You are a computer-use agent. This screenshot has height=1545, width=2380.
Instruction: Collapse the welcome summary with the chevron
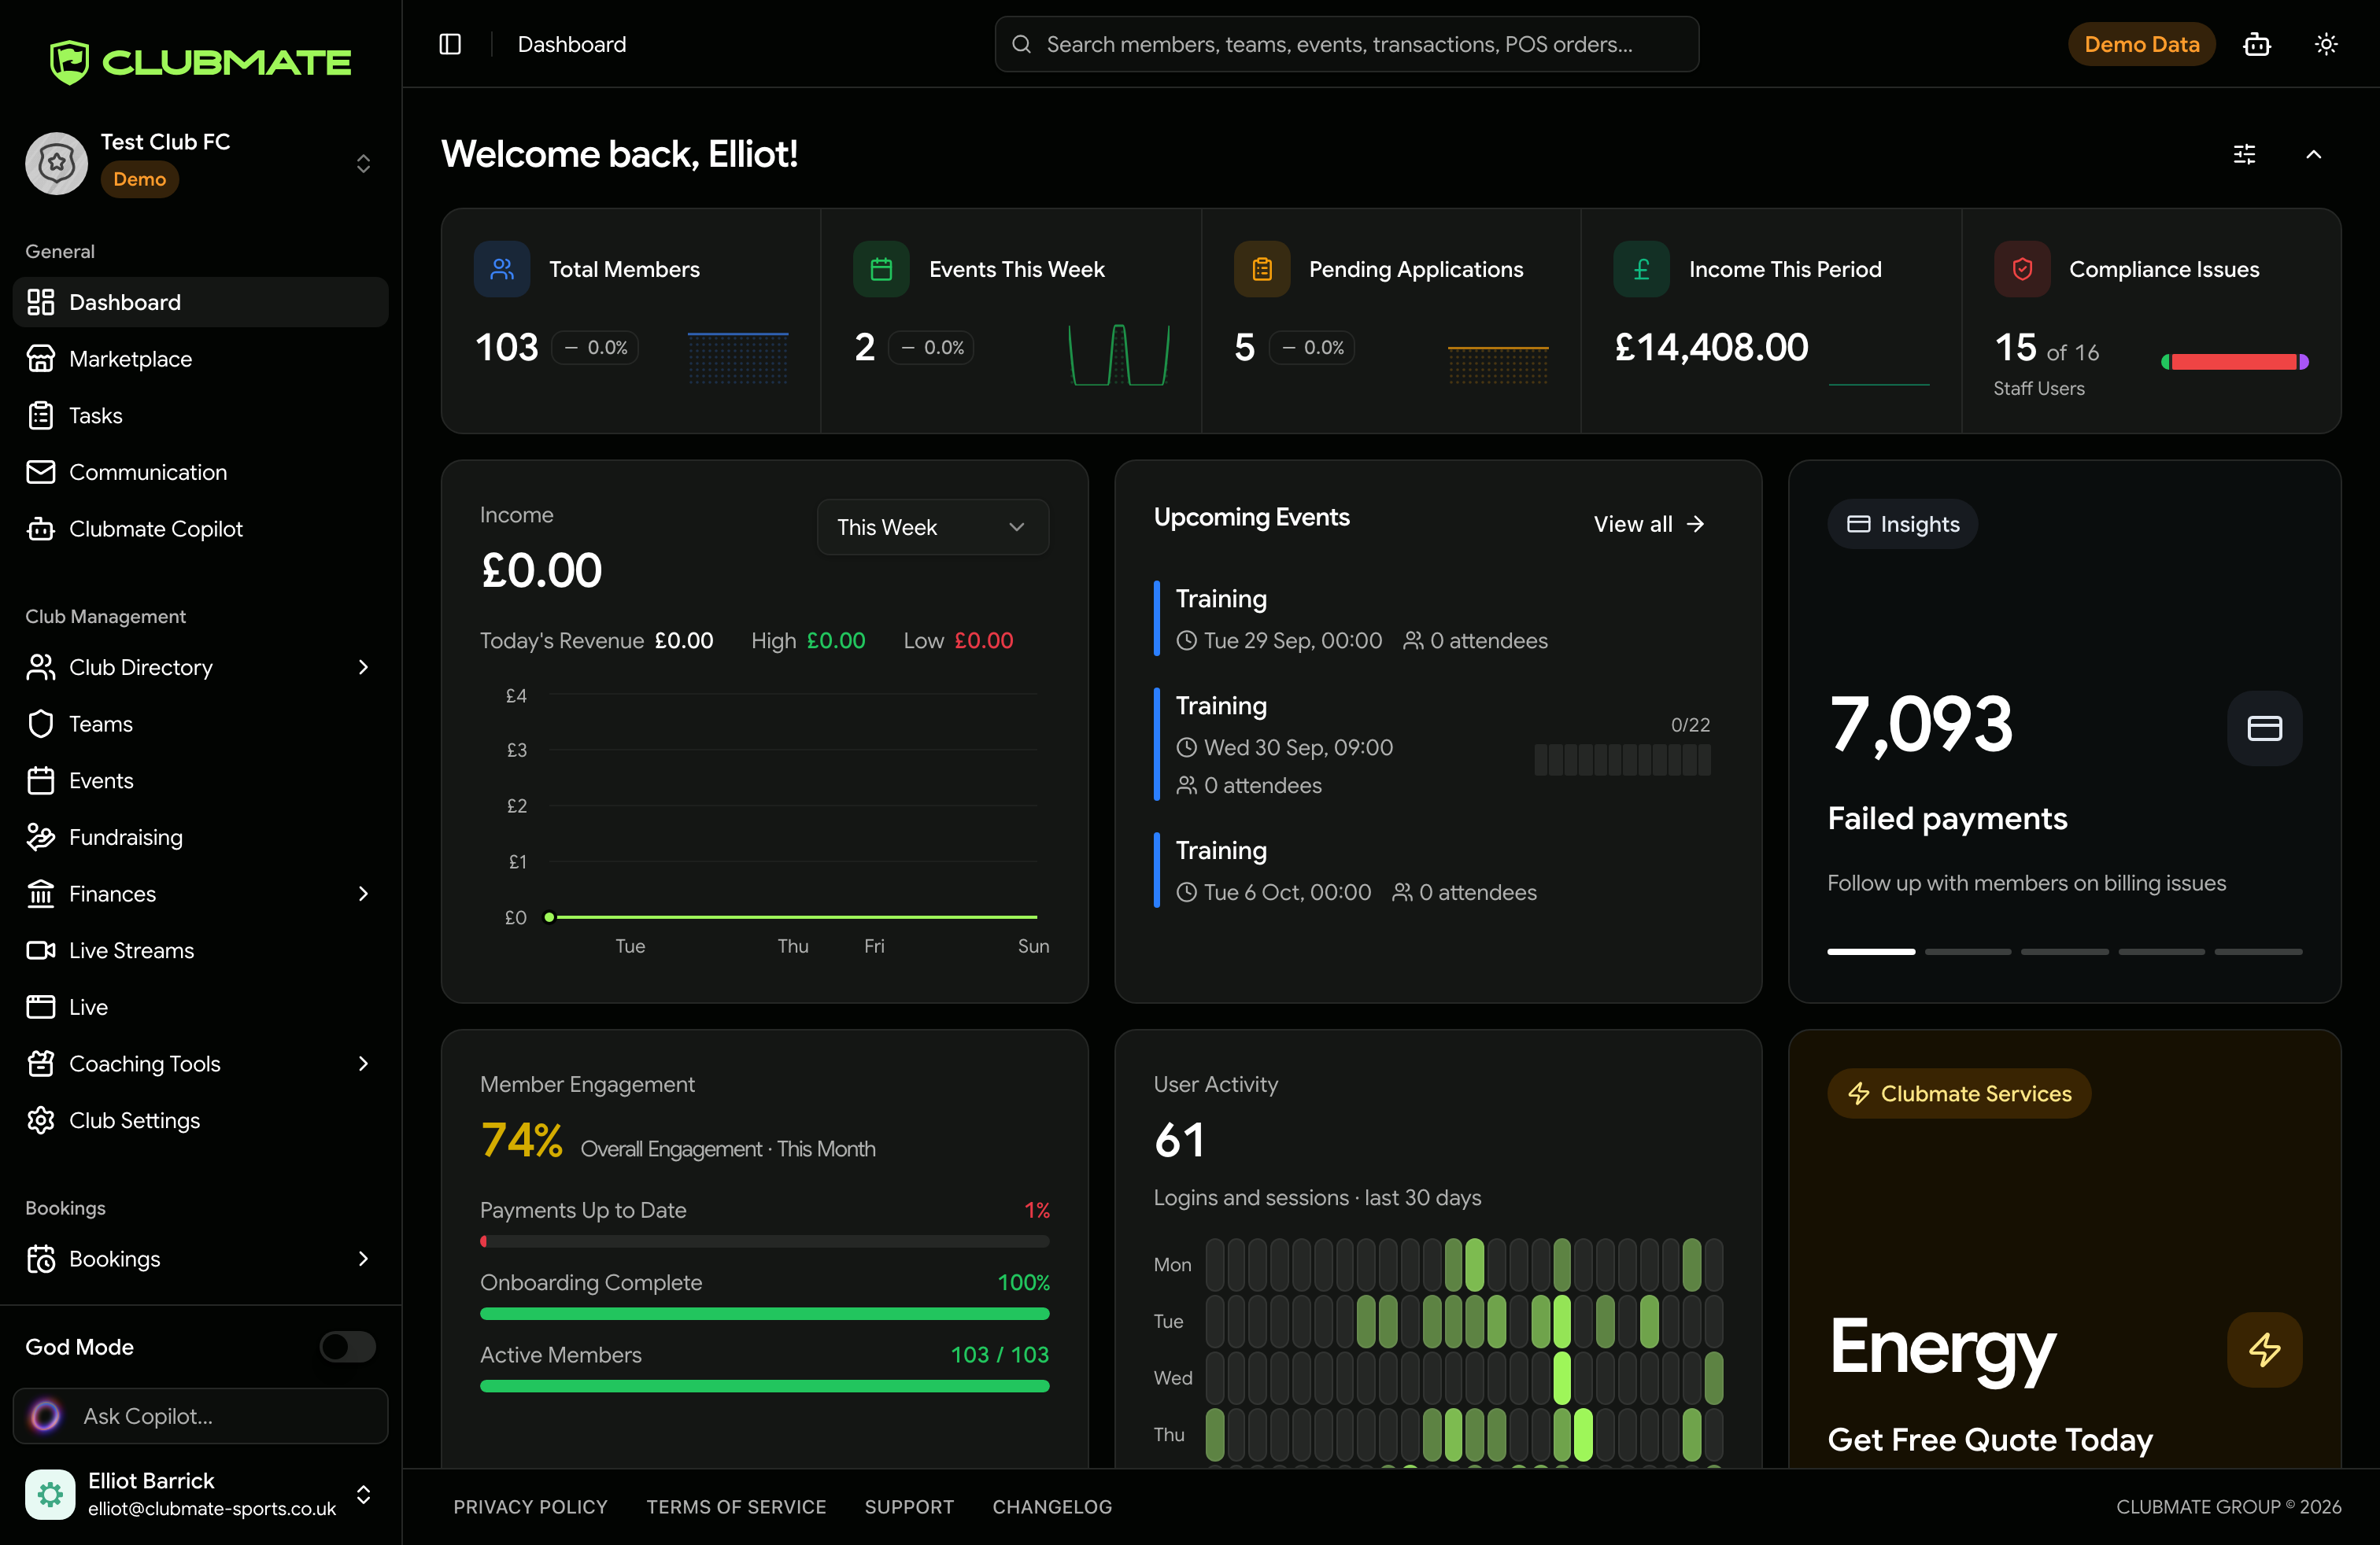(2313, 154)
